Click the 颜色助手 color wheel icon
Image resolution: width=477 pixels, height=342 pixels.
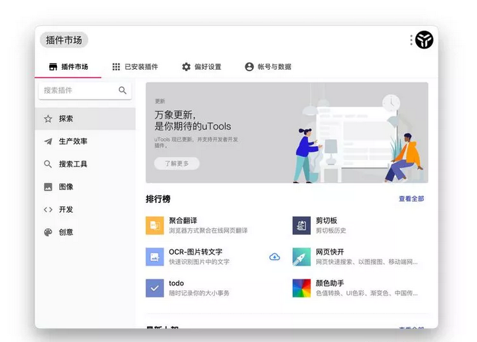tap(302, 288)
